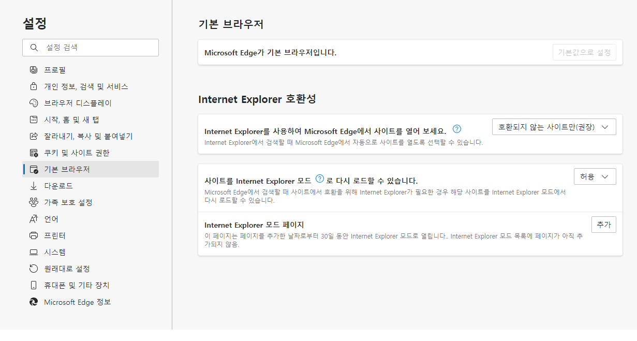The width and height of the screenshot is (637, 341).
Task: Click help icon after 'Internet Explorer를 사용하여 Microsoft Edge에서 사이트를 열어 보세요'
Action: coord(457,129)
